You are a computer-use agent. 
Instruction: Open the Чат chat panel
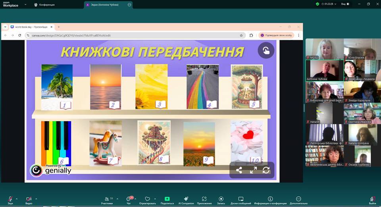[x=129, y=199]
